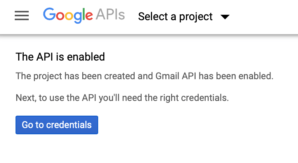Click the dropdown arrow beside Select a project
Viewport: 298px width, 163px height.
pos(225,17)
